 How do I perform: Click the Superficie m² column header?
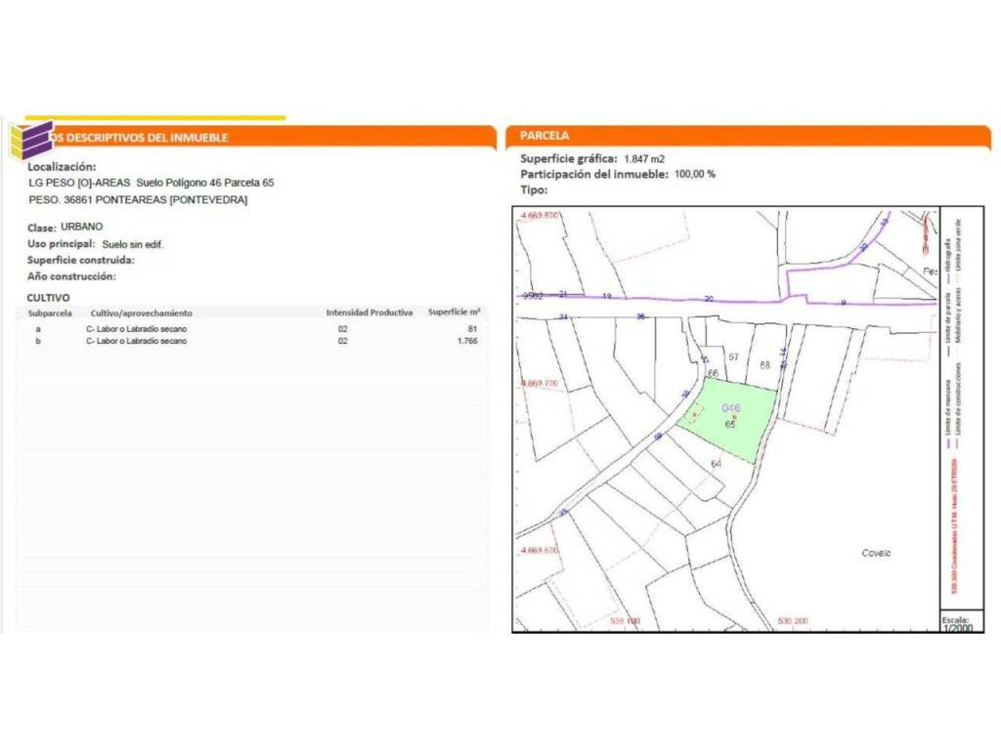pyautogui.click(x=454, y=312)
